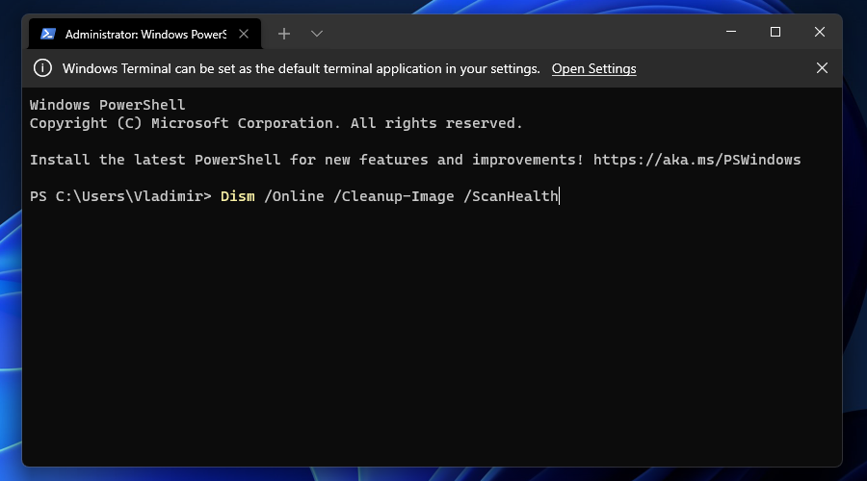Select the Administrator: Windows PowerShell tab
867x481 pixels.
point(144,34)
